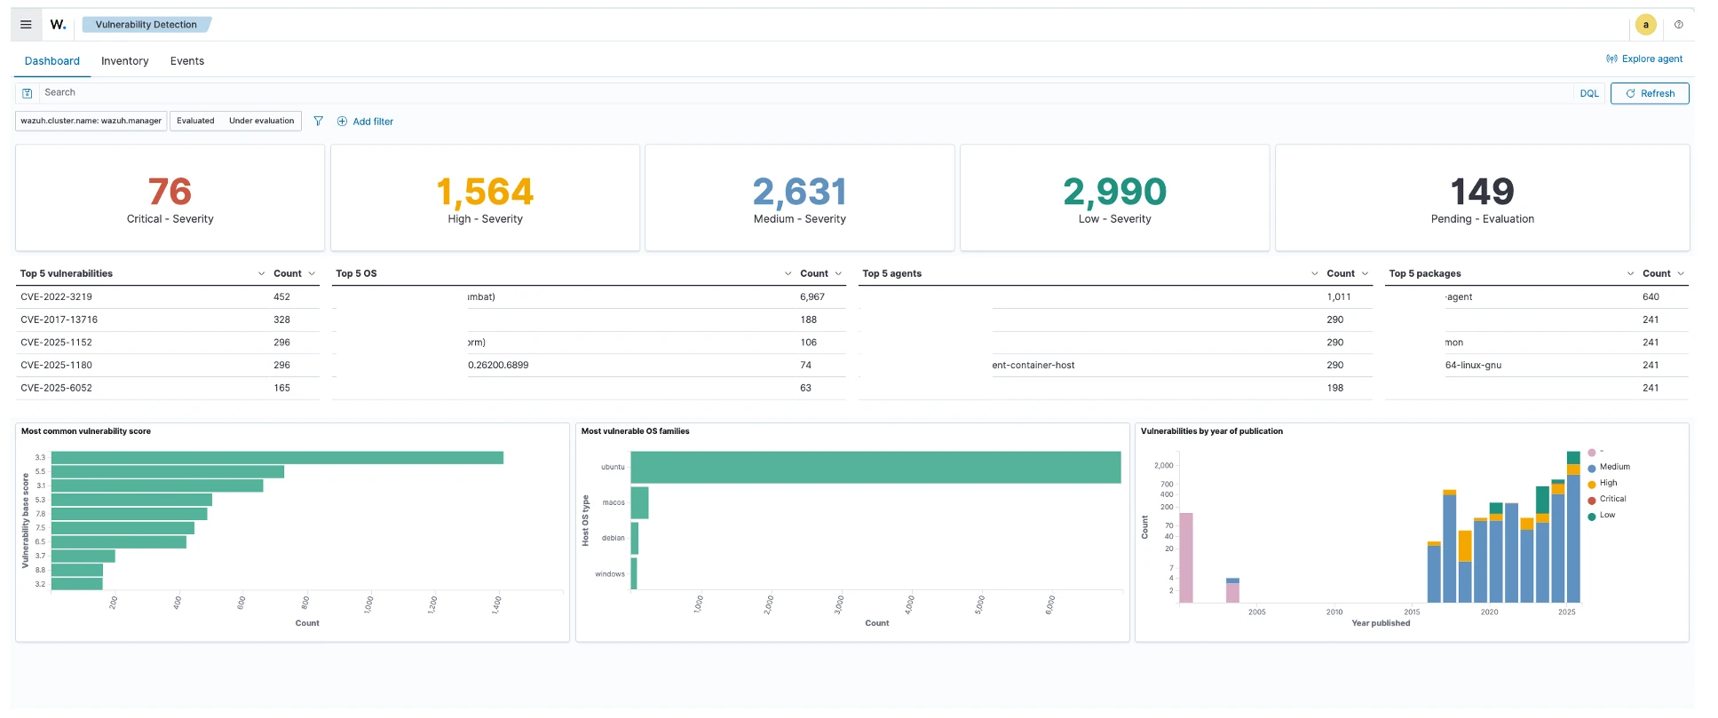Toggle the Under evaluation filter option

pyautogui.click(x=261, y=122)
